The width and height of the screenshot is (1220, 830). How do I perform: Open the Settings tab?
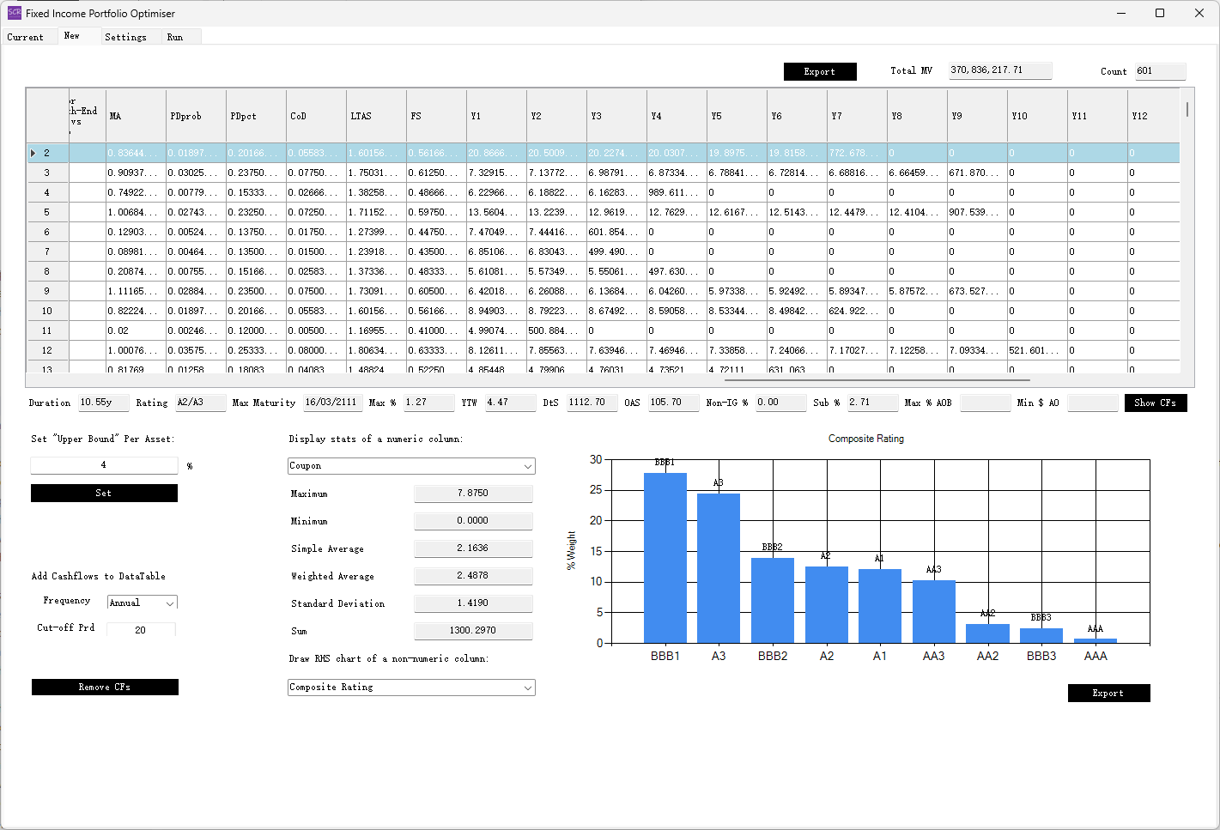[x=125, y=37]
